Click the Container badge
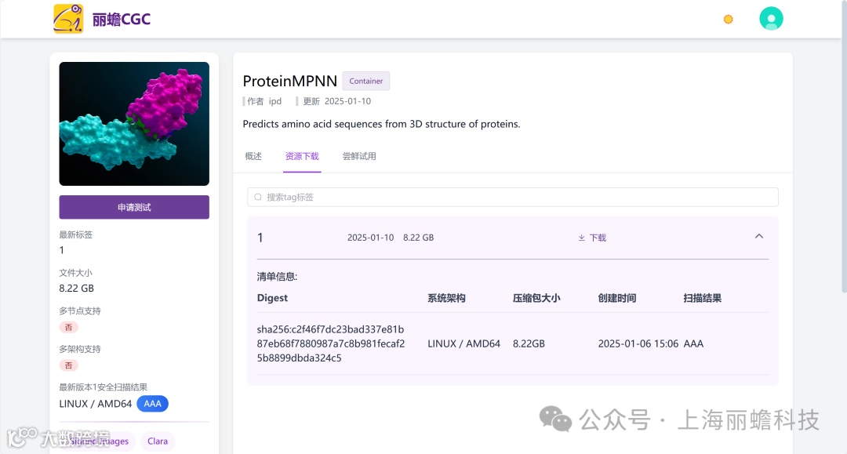Screen dimensions: 847x454 tap(365, 81)
